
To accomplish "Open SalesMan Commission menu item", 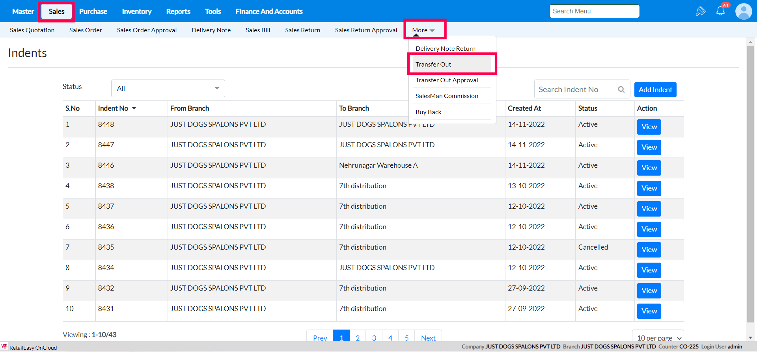I will pyautogui.click(x=447, y=96).
